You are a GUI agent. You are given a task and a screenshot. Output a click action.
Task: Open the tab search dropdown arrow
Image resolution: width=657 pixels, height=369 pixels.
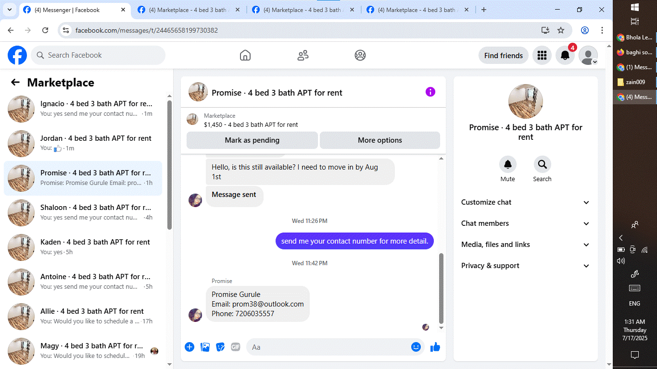(9, 10)
